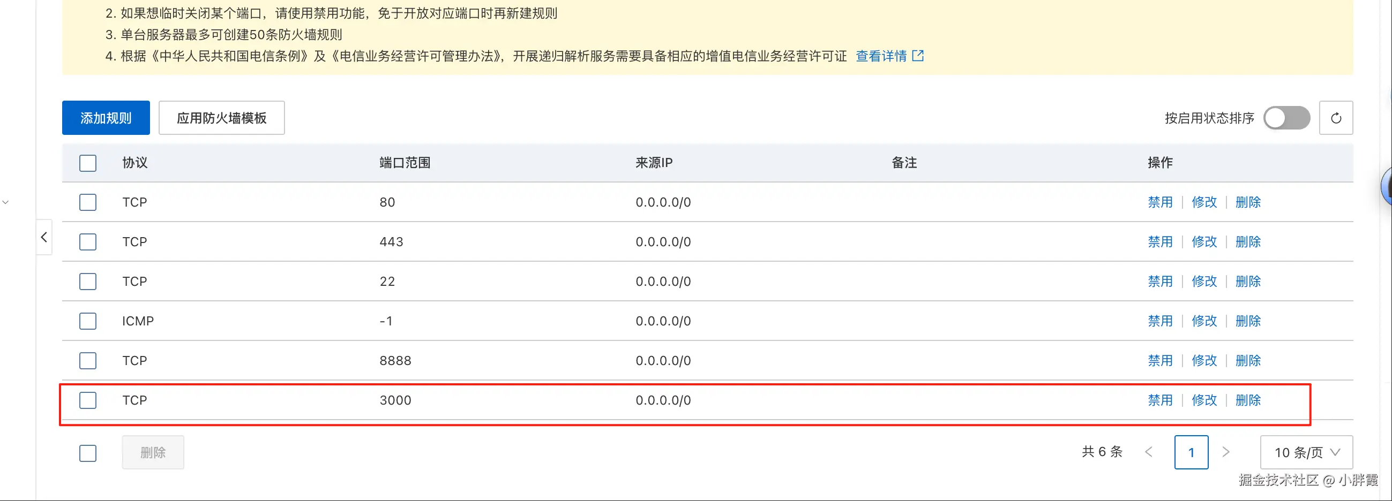Modify the TCP 22 rule
Image resolution: width=1392 pixels, height=501 pixels.
(x=1204, y=281)
